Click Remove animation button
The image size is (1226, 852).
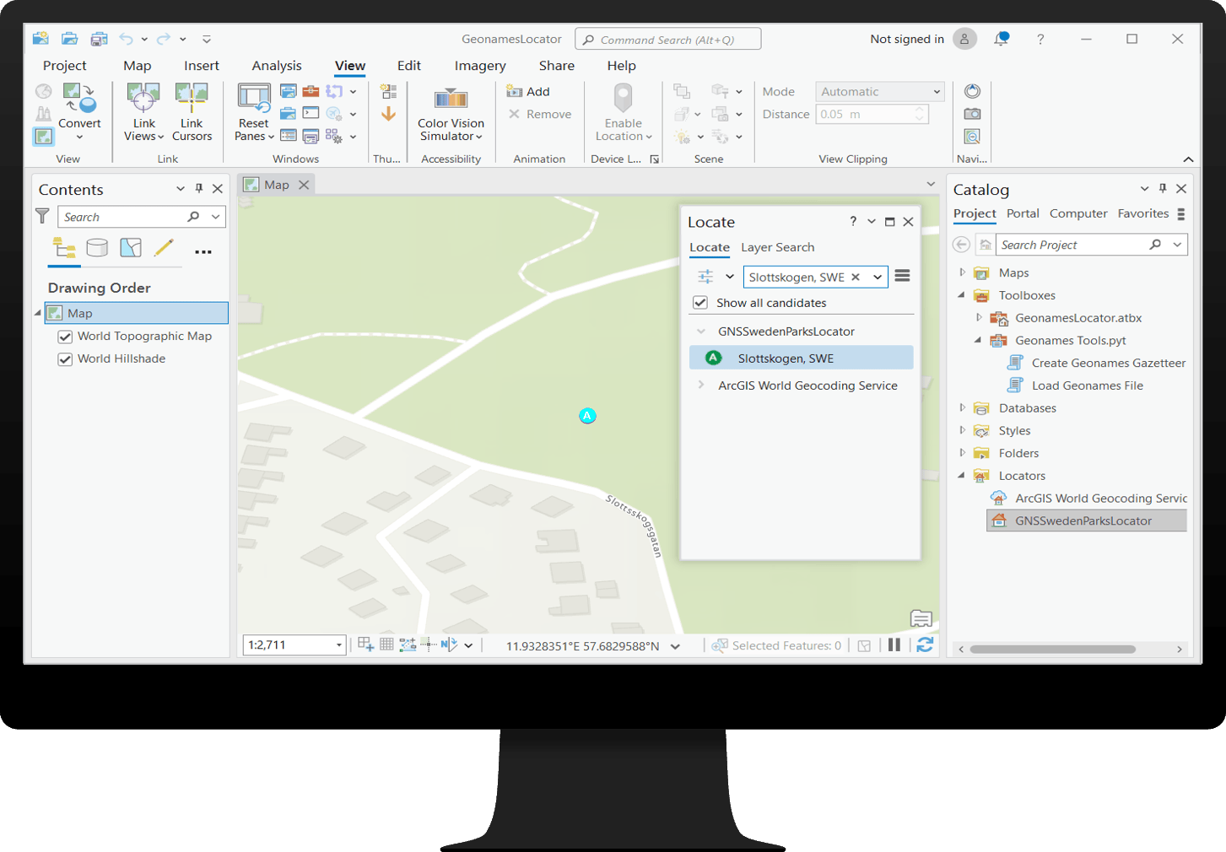click(x=540, y=114)
